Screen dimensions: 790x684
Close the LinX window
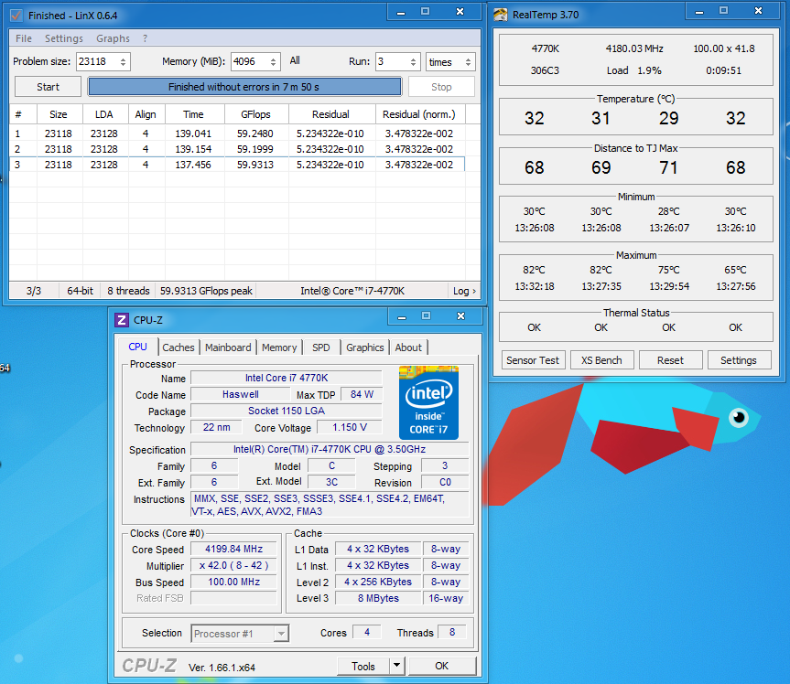[460, 12]
